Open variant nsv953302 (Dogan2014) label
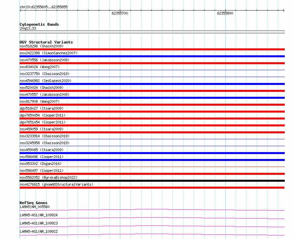 click(41, 164)
